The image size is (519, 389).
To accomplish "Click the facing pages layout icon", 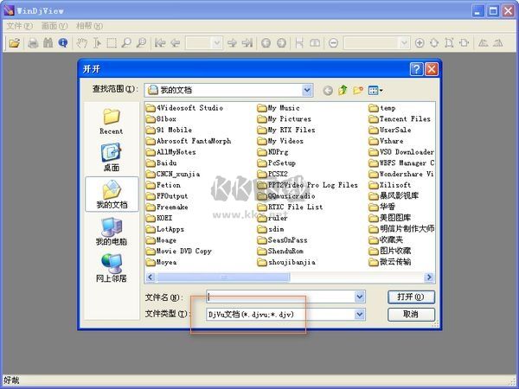I will 315,43.
